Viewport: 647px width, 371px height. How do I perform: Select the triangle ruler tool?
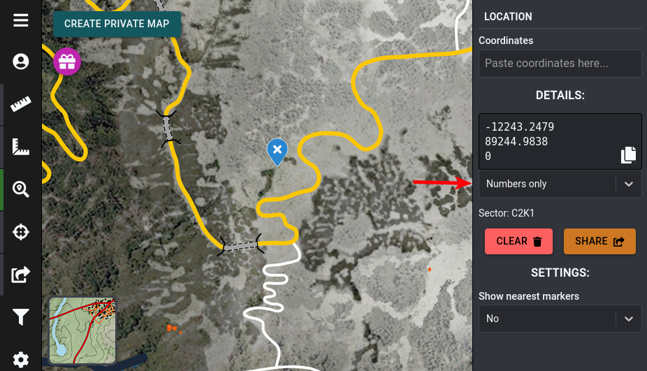click(21, 147)
